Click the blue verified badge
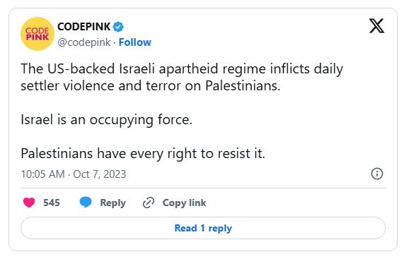Screen dimensions: 404x259 118,27
